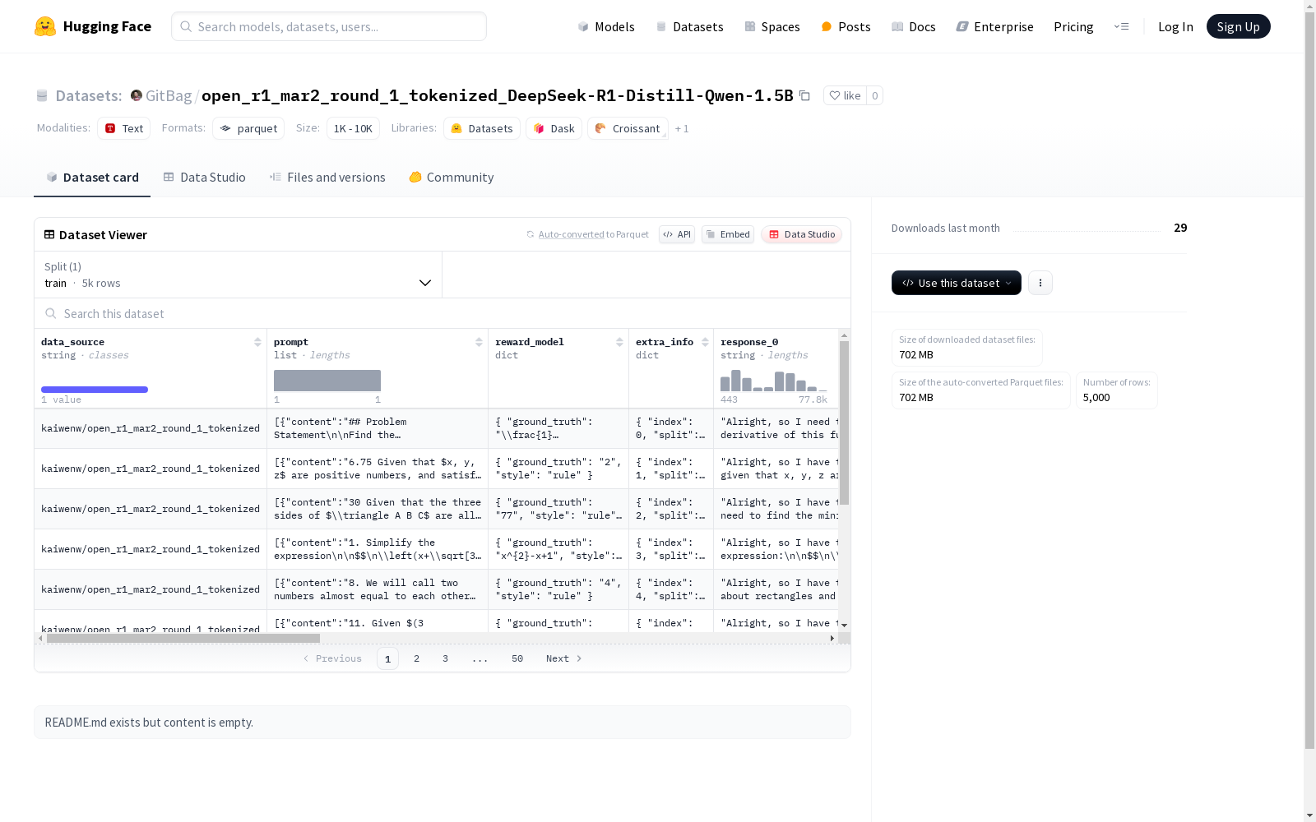Select the Datasets library tag
The height and width of the screenshot is (822, 1316).
click(x=482, y=128)
